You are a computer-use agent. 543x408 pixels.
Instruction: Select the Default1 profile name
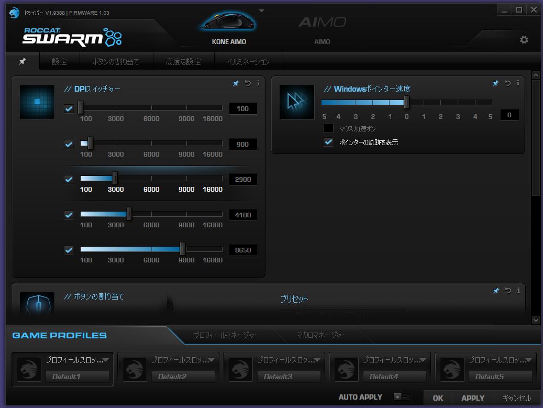tap(77, 377)
